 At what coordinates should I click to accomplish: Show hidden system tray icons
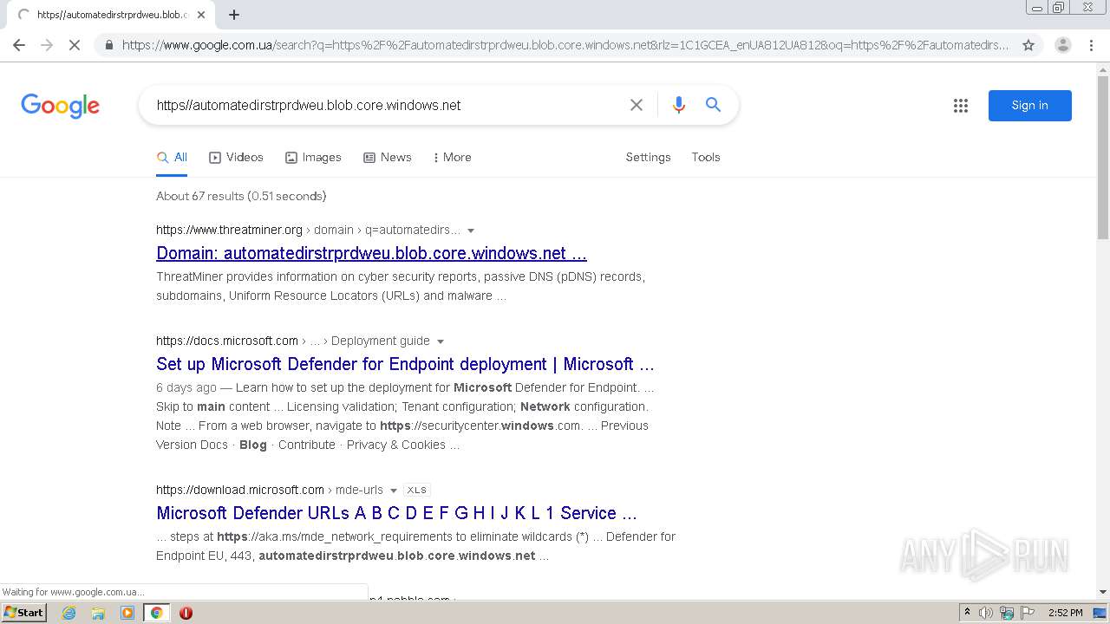pos(967,613)
